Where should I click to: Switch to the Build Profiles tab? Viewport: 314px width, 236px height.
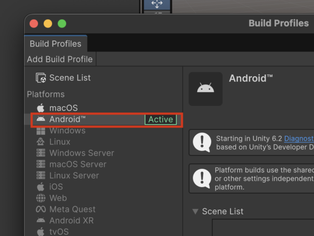click(x=55, y=44)
